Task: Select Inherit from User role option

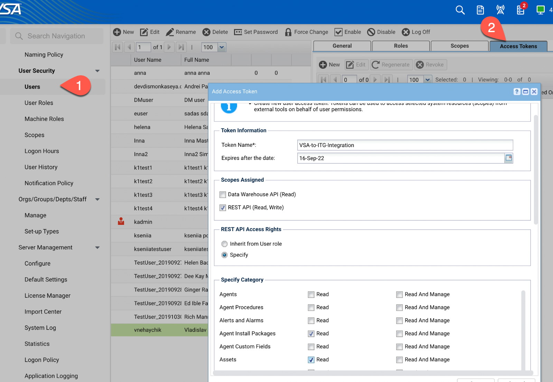Action: point(225,244)
